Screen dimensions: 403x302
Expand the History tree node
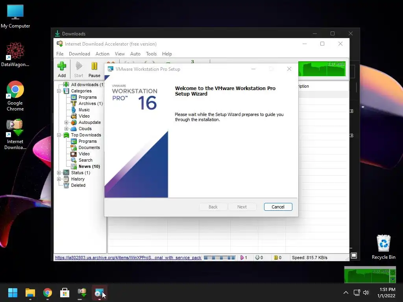(x=59, y=179)
